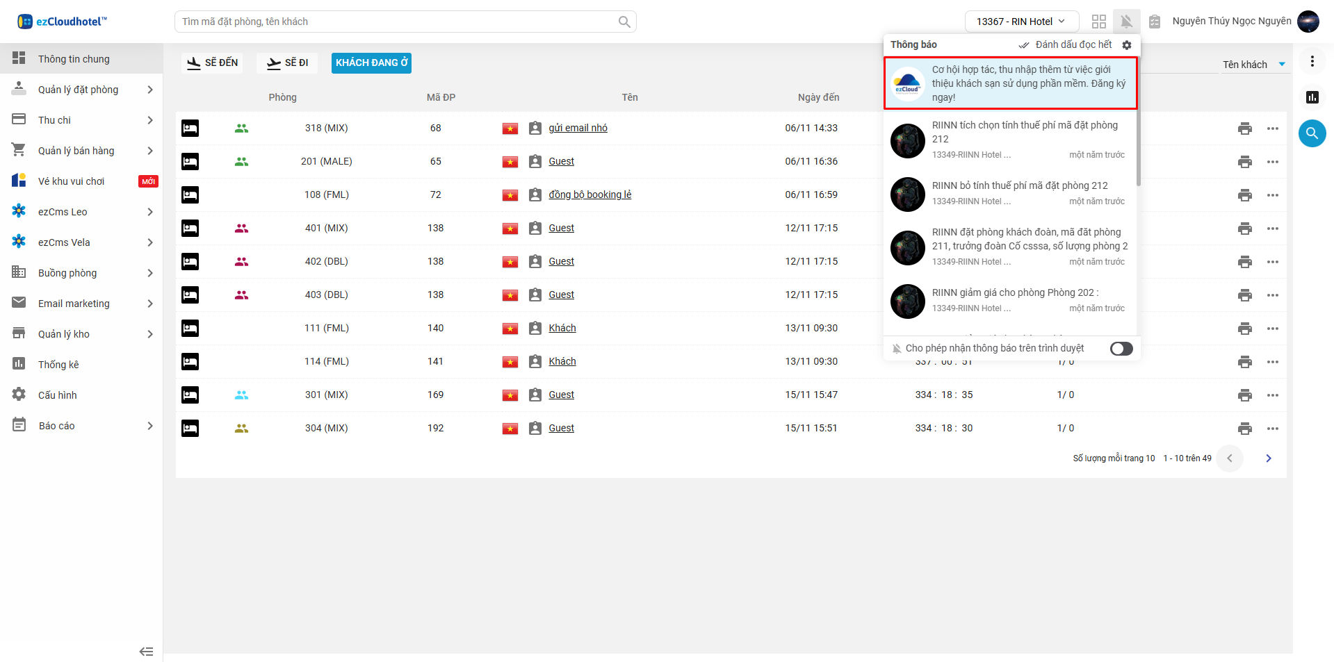
Task: Open the chart report icon on right
Action: 1312,97
